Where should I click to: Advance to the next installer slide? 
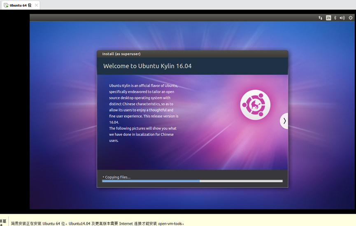(284, 121)
